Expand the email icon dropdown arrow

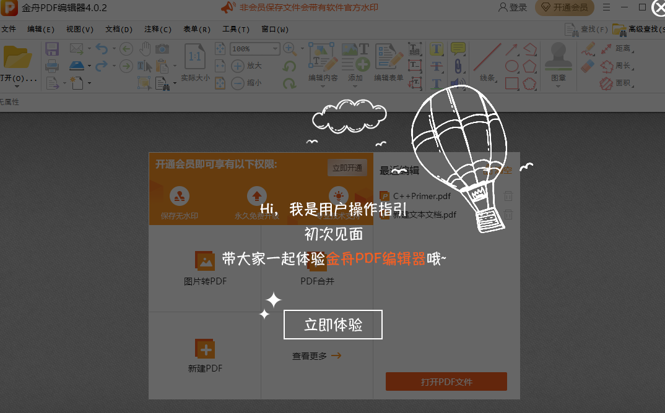[89, 49]
